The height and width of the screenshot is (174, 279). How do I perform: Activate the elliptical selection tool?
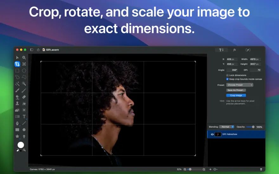click(x=24, y=71)
